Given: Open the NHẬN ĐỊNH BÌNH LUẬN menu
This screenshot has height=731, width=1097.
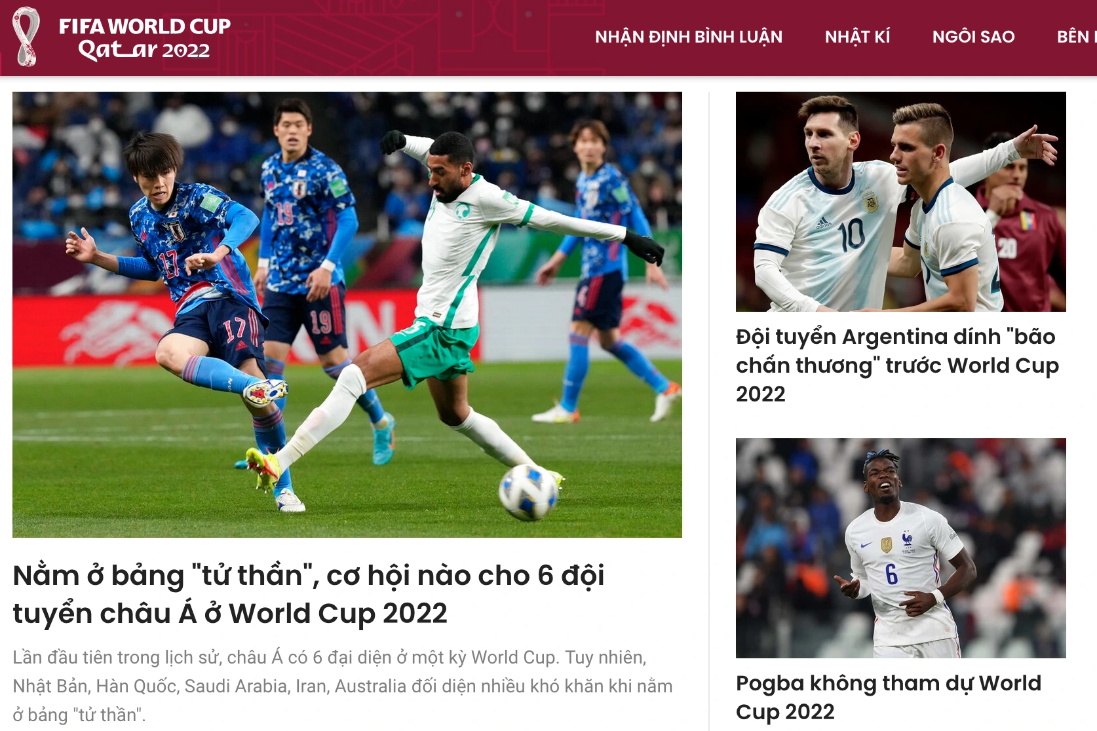Looking at the screenshot, I should point(689,37).
